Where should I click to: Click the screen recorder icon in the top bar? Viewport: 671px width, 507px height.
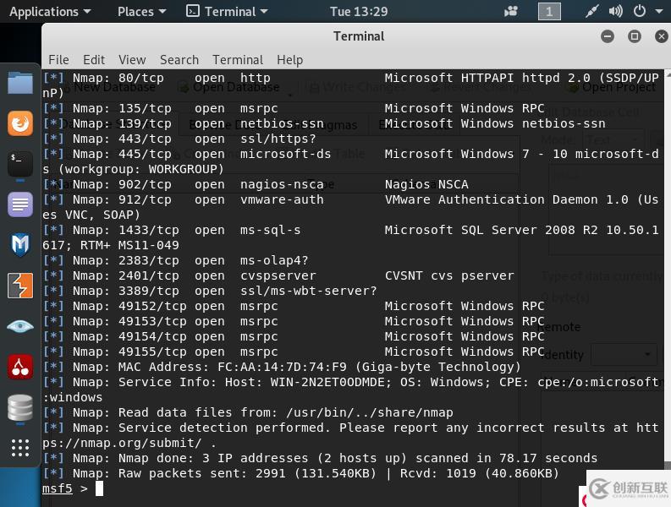pyautogui.click(x=511, y=12)
